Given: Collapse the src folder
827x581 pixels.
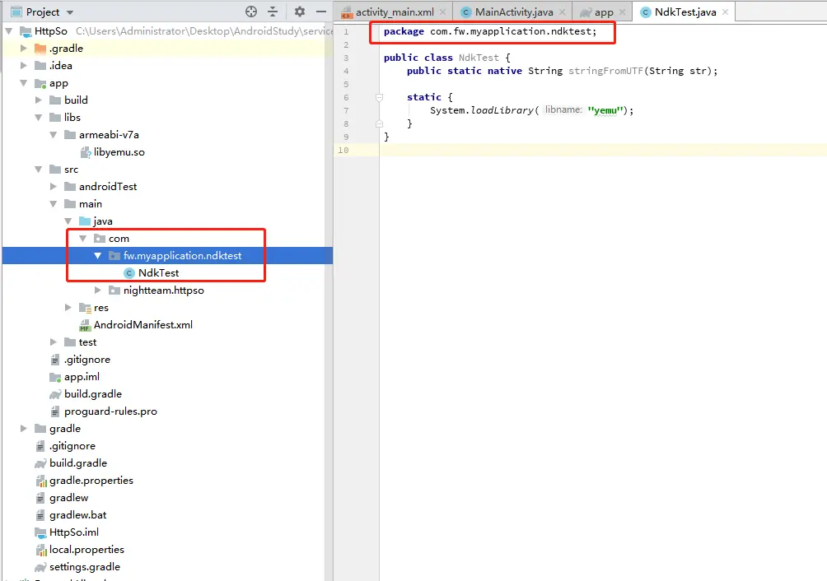Looking at the screenshot, I should (38, 170).
